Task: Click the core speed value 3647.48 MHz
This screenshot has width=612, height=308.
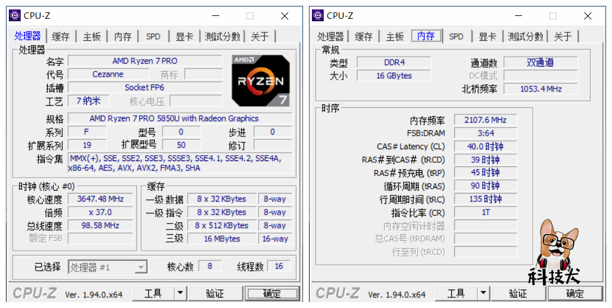Action: click(100, 199)
